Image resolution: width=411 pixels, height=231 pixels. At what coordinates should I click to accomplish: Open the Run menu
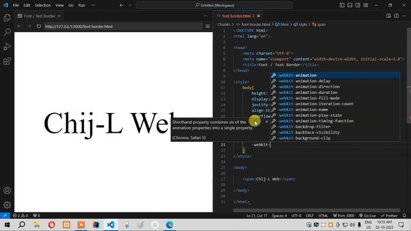(82, 5)
